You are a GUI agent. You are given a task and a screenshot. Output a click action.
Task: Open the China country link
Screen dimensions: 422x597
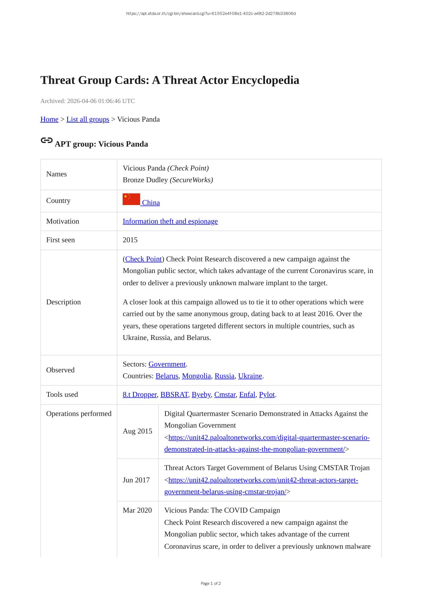[x=151, y=203]
